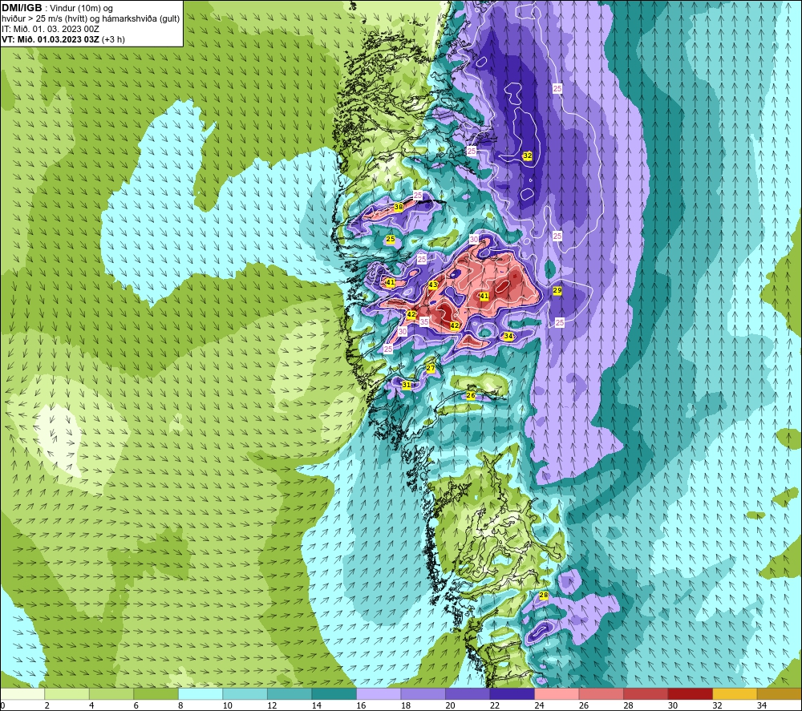Click the hviður > 25 m/s legend description line
802x711 pixels.
91,19
